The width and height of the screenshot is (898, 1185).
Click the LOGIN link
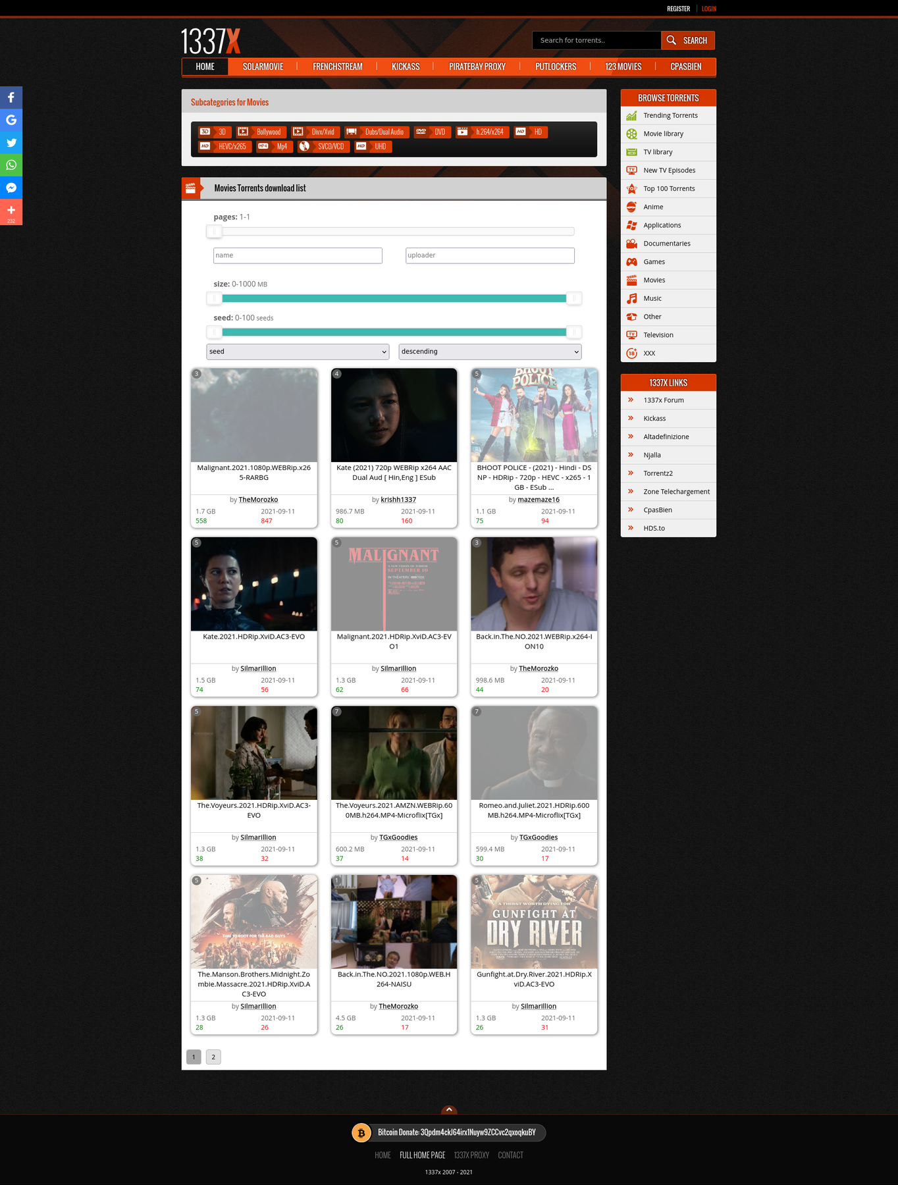709,9
